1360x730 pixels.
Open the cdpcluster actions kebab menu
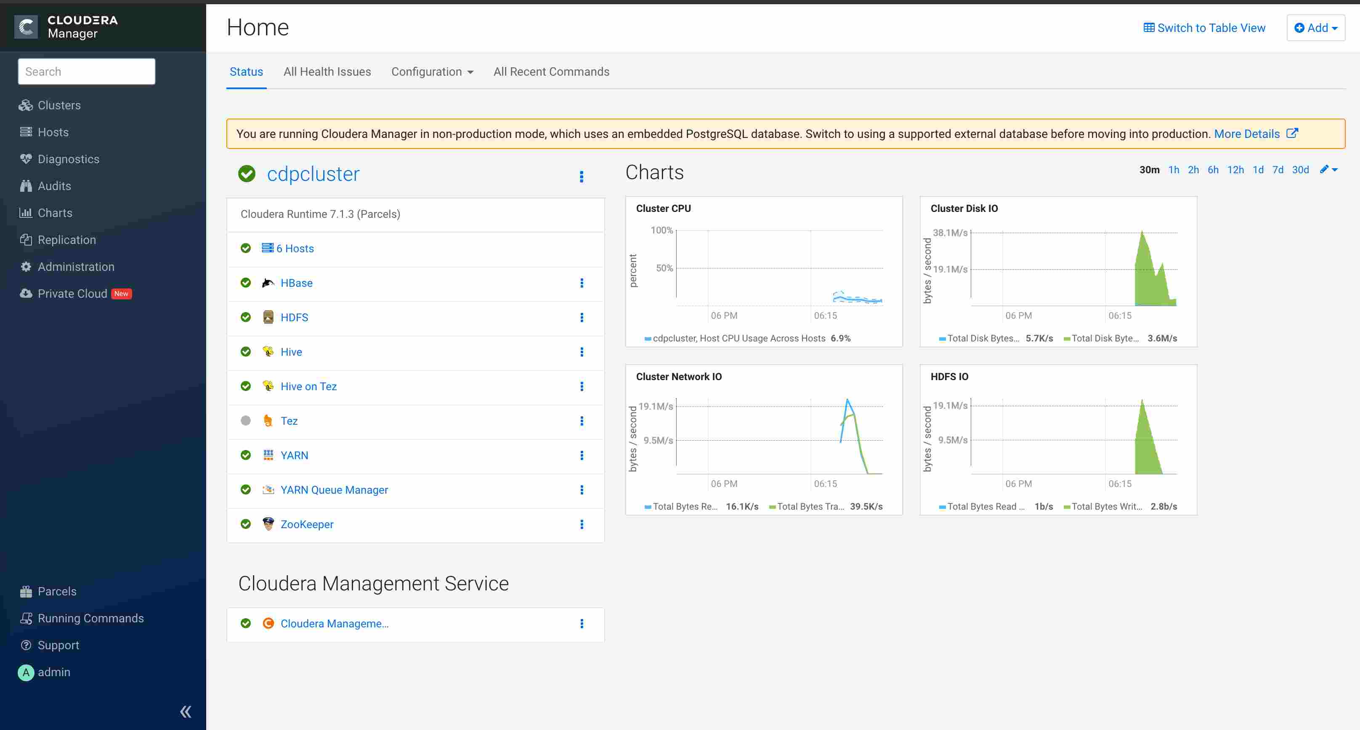[x=581, y=176]
